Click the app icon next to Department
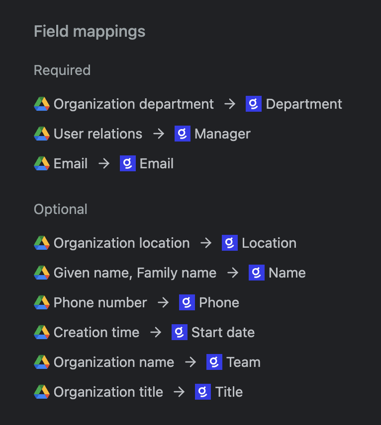Image resolution: width=381 pixels, height=425 pixels. pyautogui.click(x=254, y=104)
